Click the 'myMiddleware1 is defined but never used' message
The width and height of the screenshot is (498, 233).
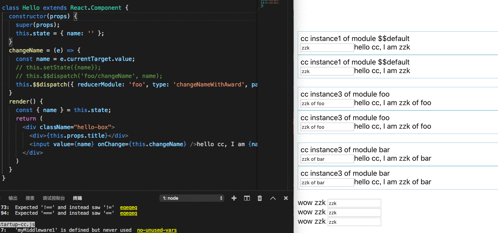tap(73, 230)
